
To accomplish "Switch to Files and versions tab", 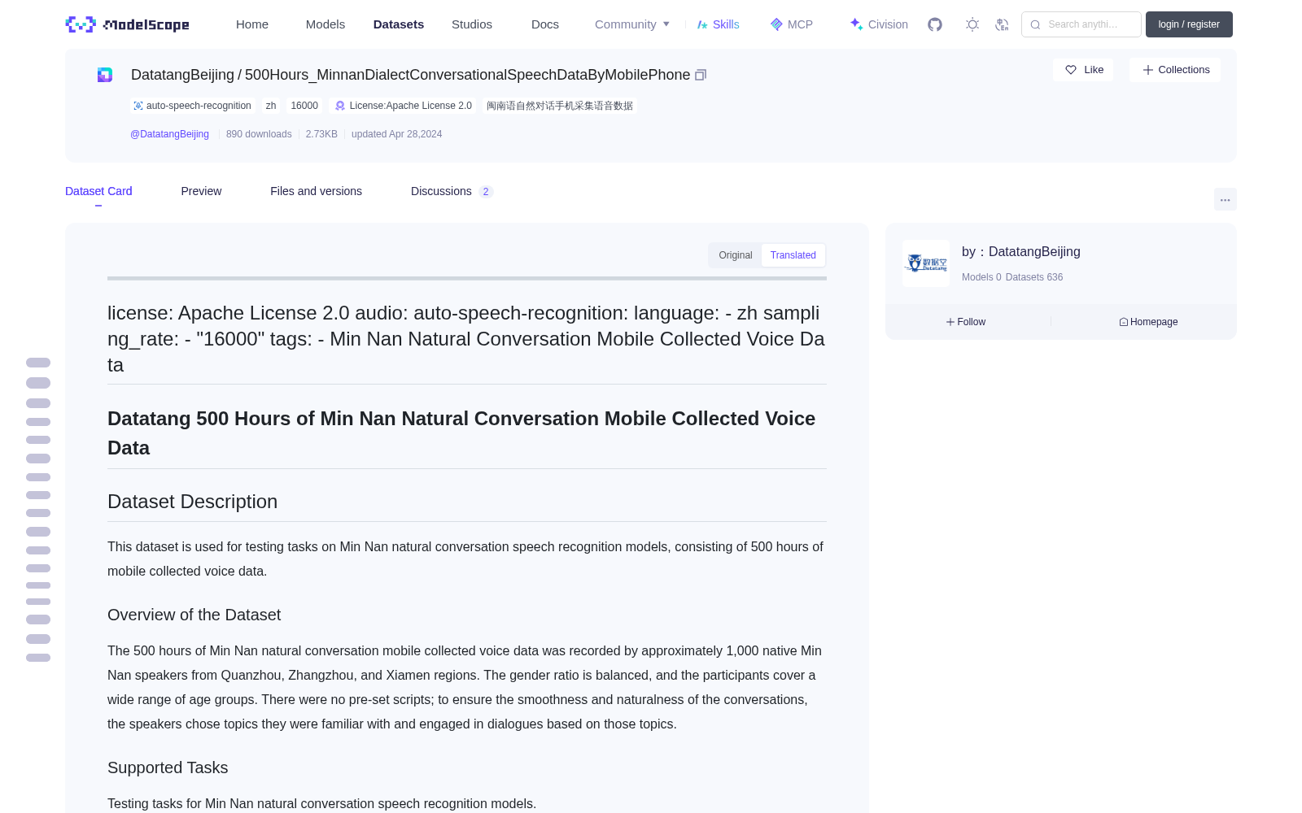I will coord(316,191).
